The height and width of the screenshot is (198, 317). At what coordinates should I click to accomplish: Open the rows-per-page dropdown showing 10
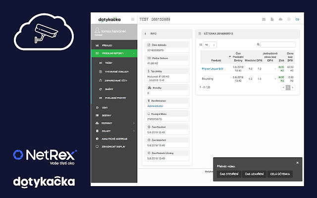[210, 45]
